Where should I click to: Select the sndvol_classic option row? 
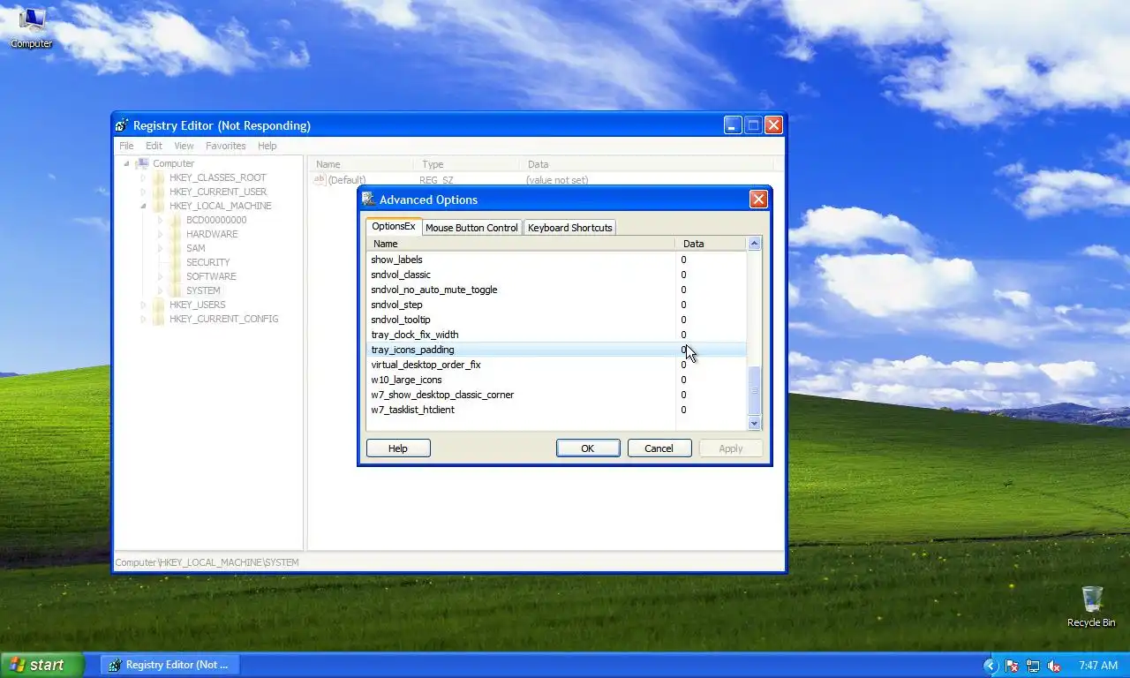557,275
